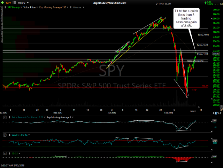This screenshot has height=168, width=223.
Task: Click the red 256.89 price label
Action: pos(205,86)
